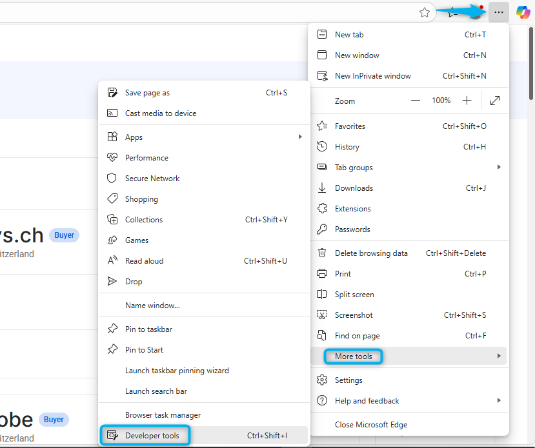This screenshot has width=535, height=448.
Task: Select the New tab menu entry
Action: (409, 34)
